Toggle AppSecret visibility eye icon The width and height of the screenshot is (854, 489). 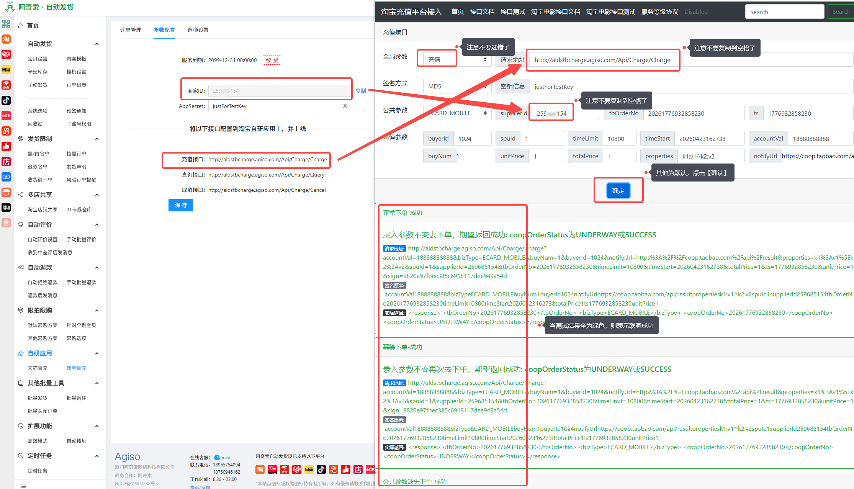coord(345,106)
